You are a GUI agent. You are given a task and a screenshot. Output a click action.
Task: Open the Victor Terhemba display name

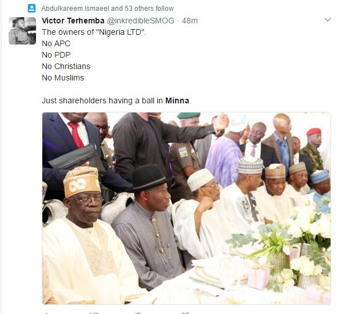(73, 21)
